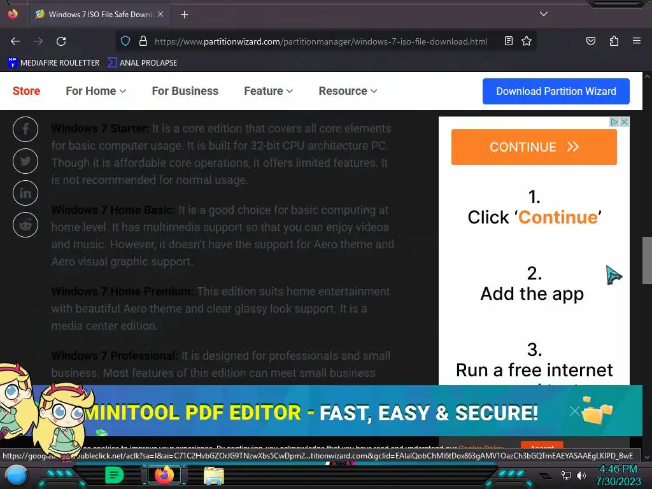Share the article on Reddit
Image resolution: width=652 pixels, height=489 pixels.
pyautogui.click(x=25, y=225)
